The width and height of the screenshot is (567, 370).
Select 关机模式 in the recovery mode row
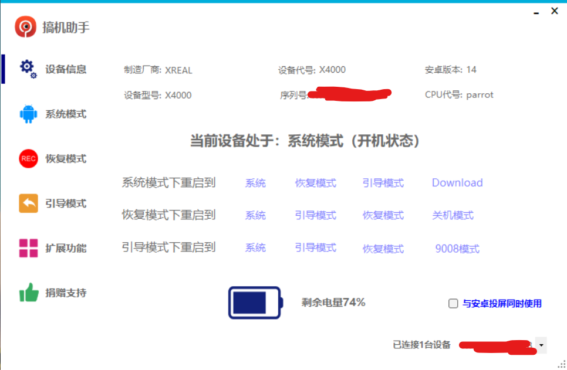[x=453, y=215]
